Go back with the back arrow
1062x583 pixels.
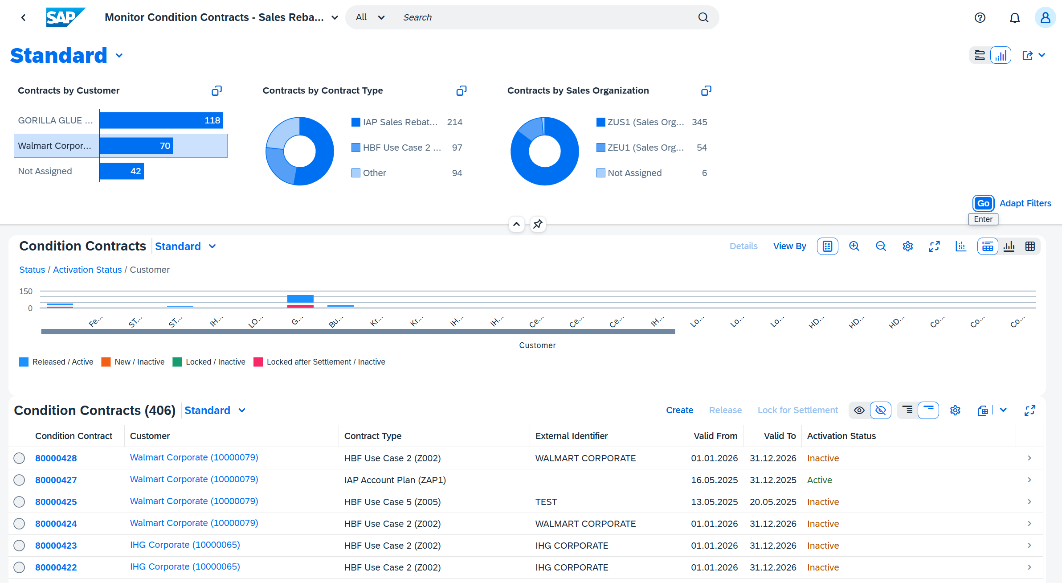click(23, 17)
